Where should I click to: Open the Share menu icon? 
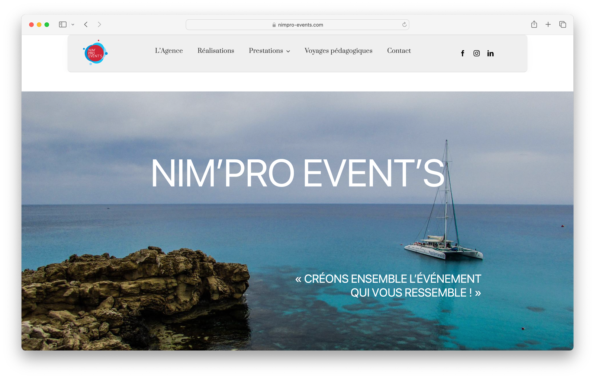click(534, 25)
